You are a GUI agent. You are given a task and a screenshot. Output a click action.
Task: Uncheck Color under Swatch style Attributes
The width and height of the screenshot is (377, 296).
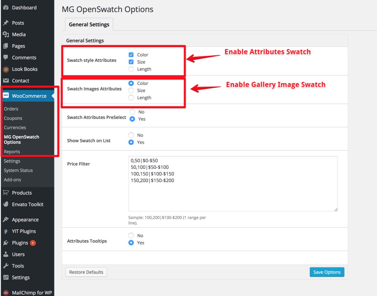(x=131, y=55)
